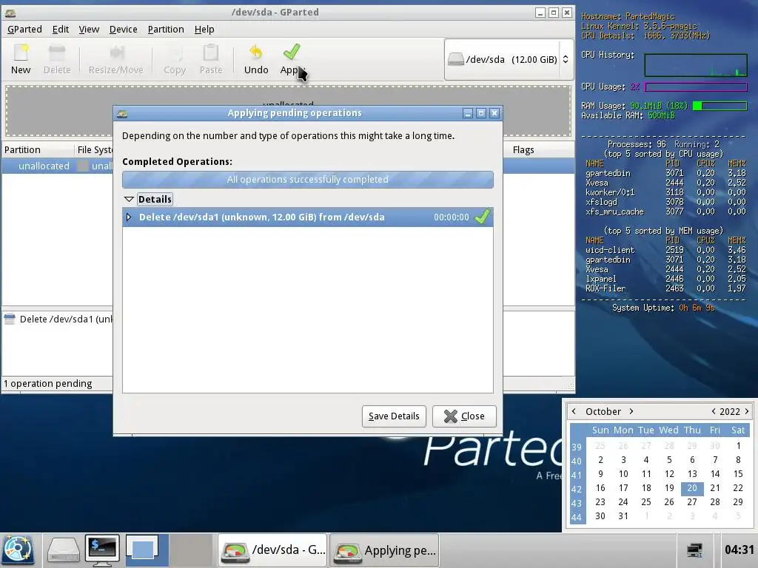Open the Partition menu

click(166, 30)
